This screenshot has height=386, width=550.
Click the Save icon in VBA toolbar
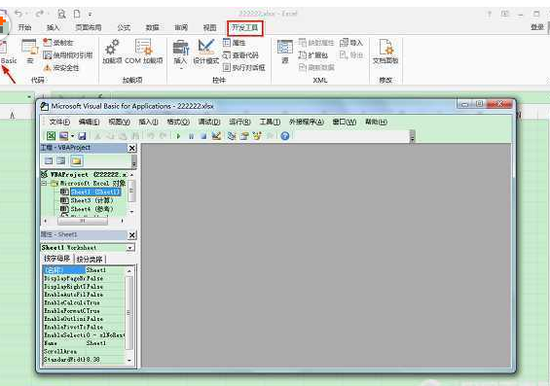(82, 136)
